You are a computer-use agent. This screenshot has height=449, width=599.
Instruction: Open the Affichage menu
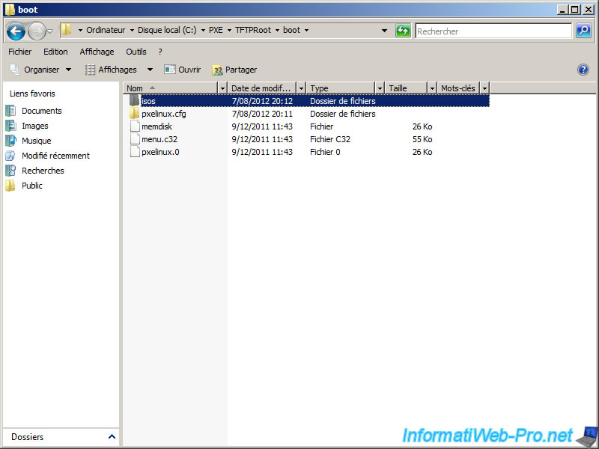(97, 52)
